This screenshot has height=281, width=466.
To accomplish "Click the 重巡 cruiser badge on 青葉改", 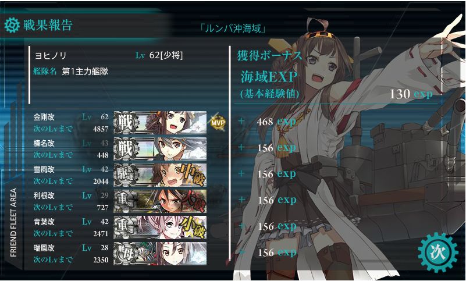I will click(x=126, y=227).
